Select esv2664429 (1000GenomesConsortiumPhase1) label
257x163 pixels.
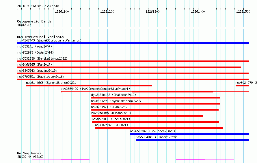tap(95, 89)
